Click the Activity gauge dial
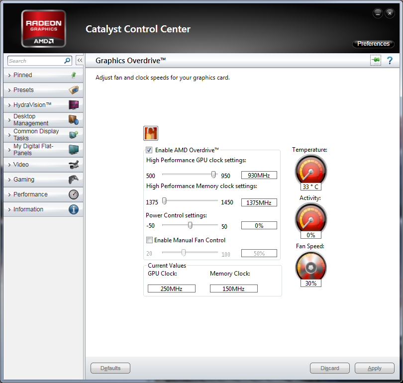403x383 pixels. (311, 219)
